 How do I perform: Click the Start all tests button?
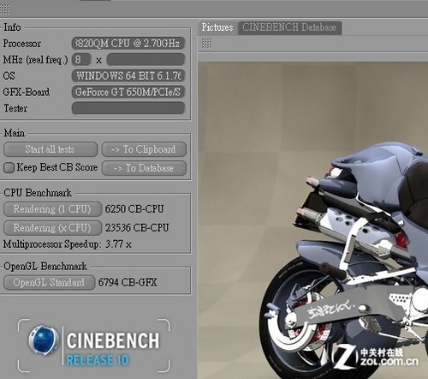(x=51, y=149)
